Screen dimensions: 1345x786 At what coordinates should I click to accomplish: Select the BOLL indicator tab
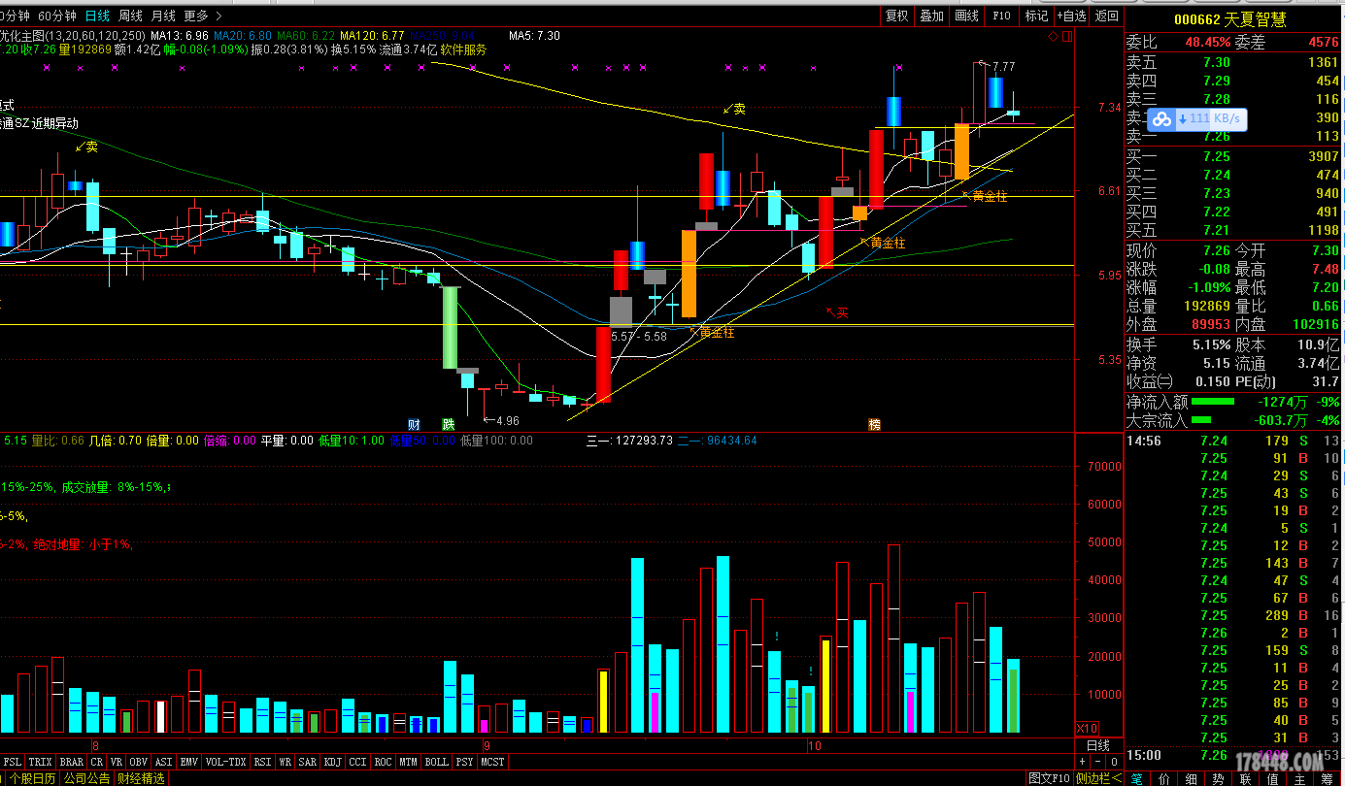coord(437,763)
